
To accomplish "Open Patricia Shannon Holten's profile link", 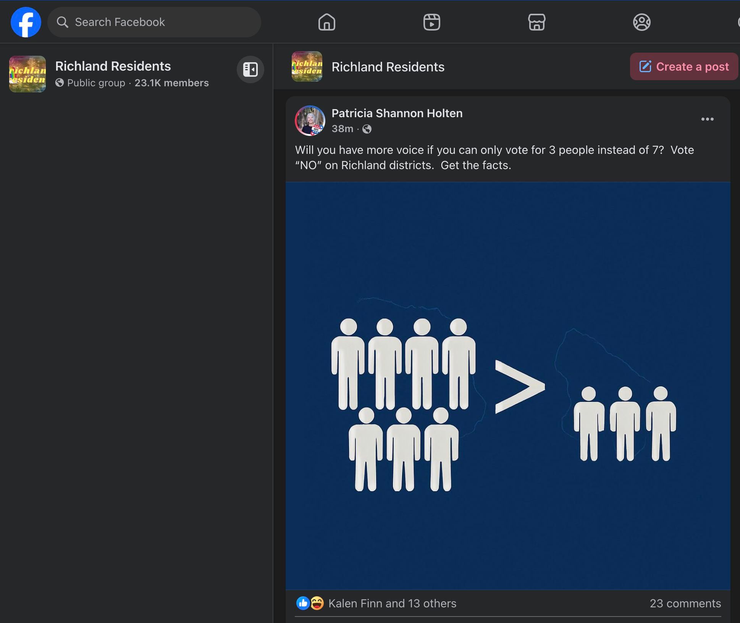I will (397, 113).
